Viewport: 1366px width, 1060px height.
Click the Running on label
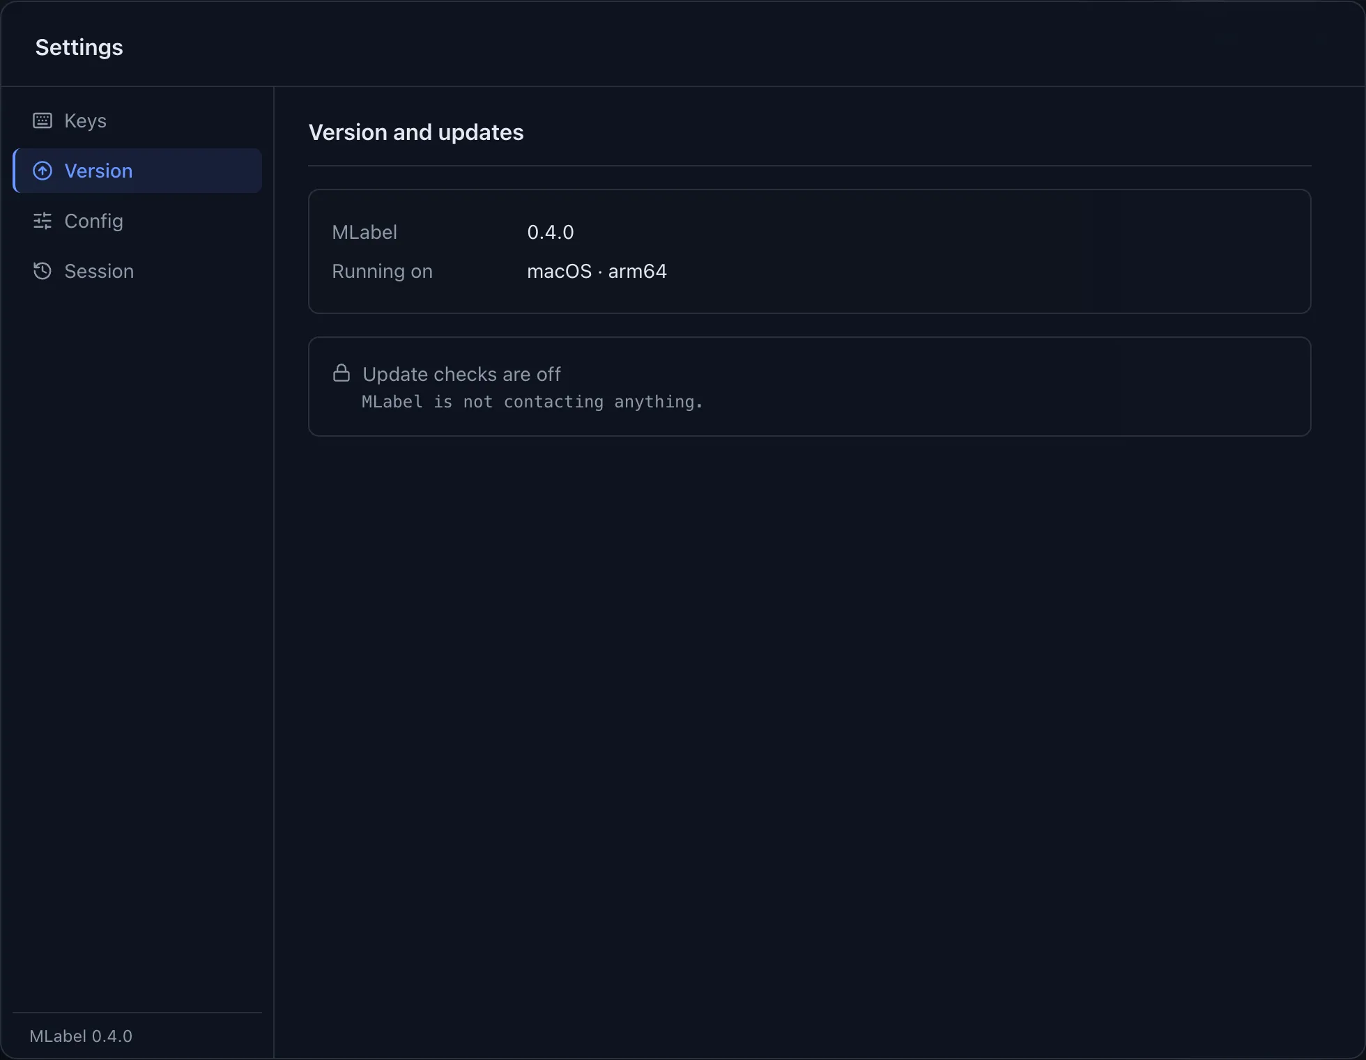[382, 271]
